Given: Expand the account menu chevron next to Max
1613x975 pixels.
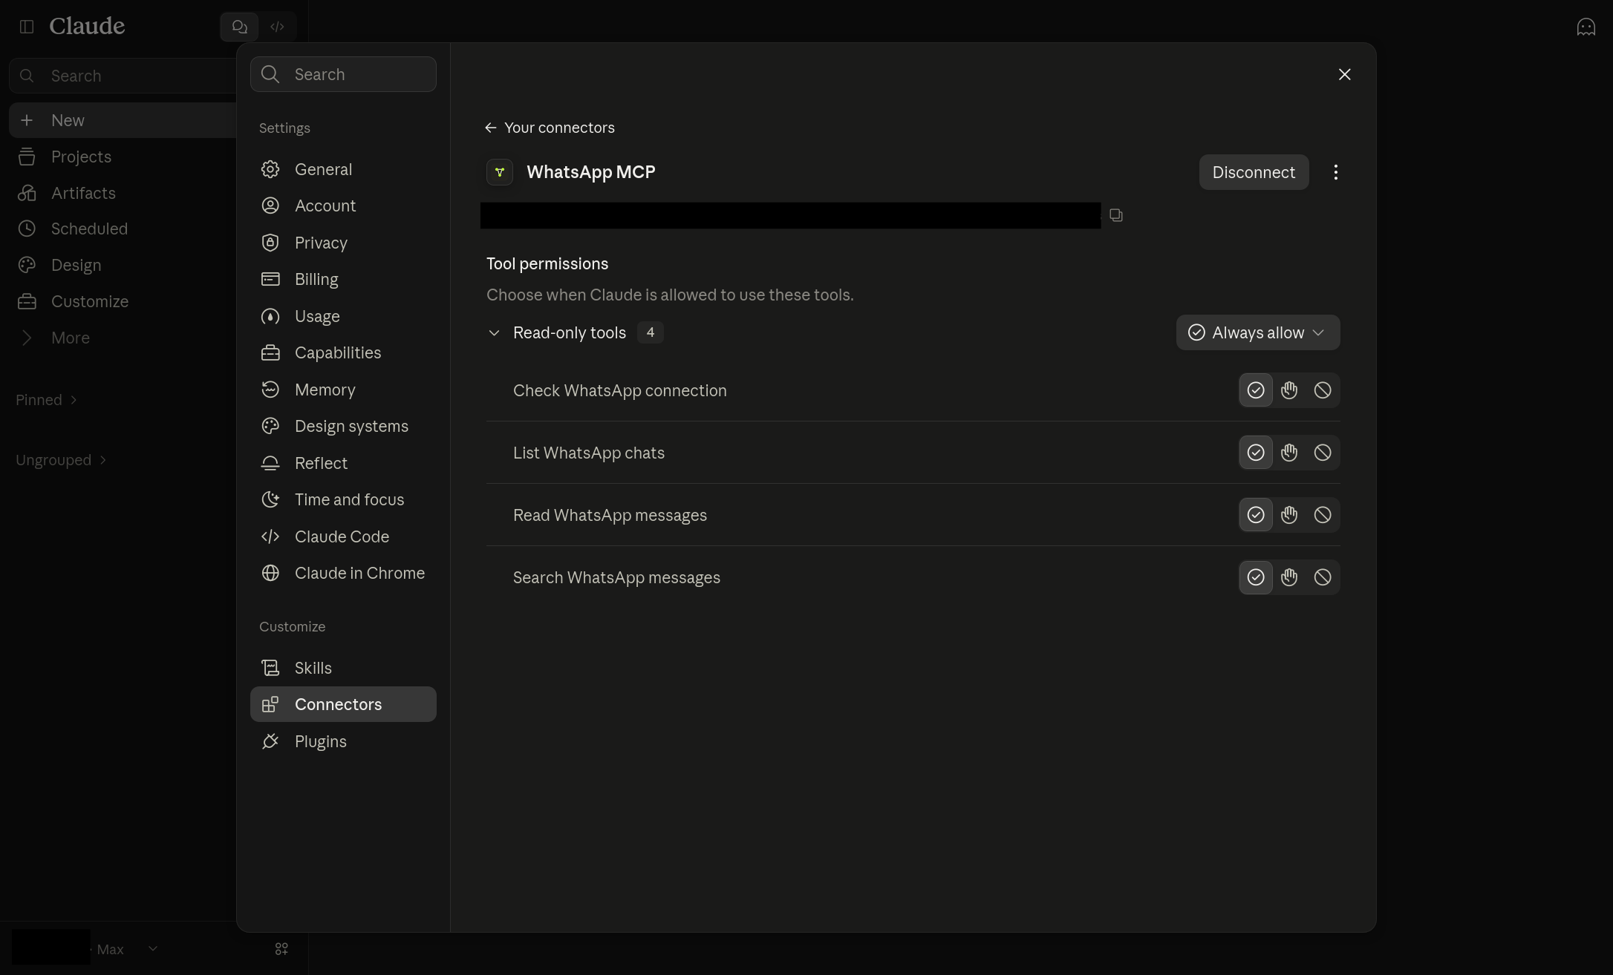Looking at the screenshot, I should point(152,948).
